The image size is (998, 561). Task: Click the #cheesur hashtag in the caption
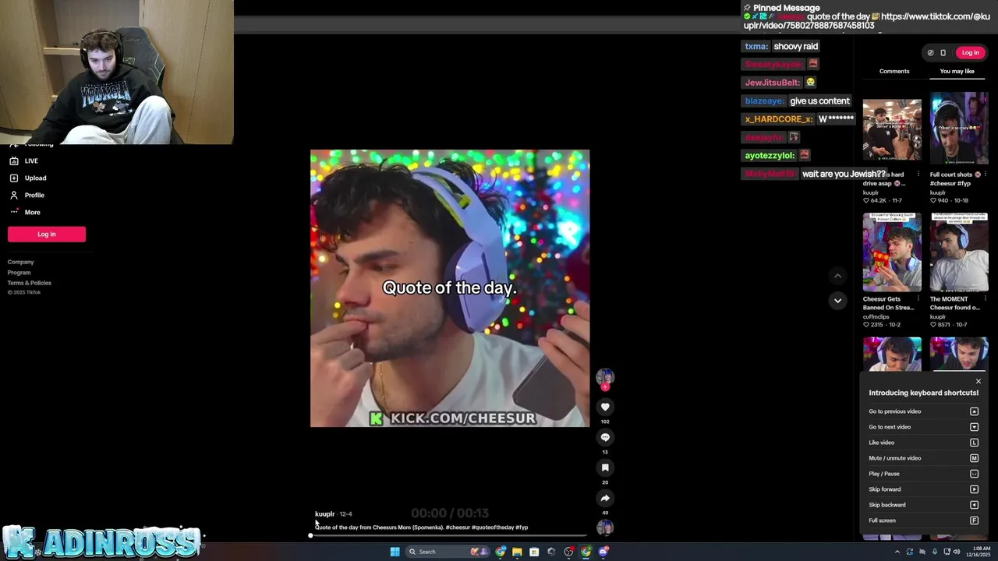pos(458,527)
